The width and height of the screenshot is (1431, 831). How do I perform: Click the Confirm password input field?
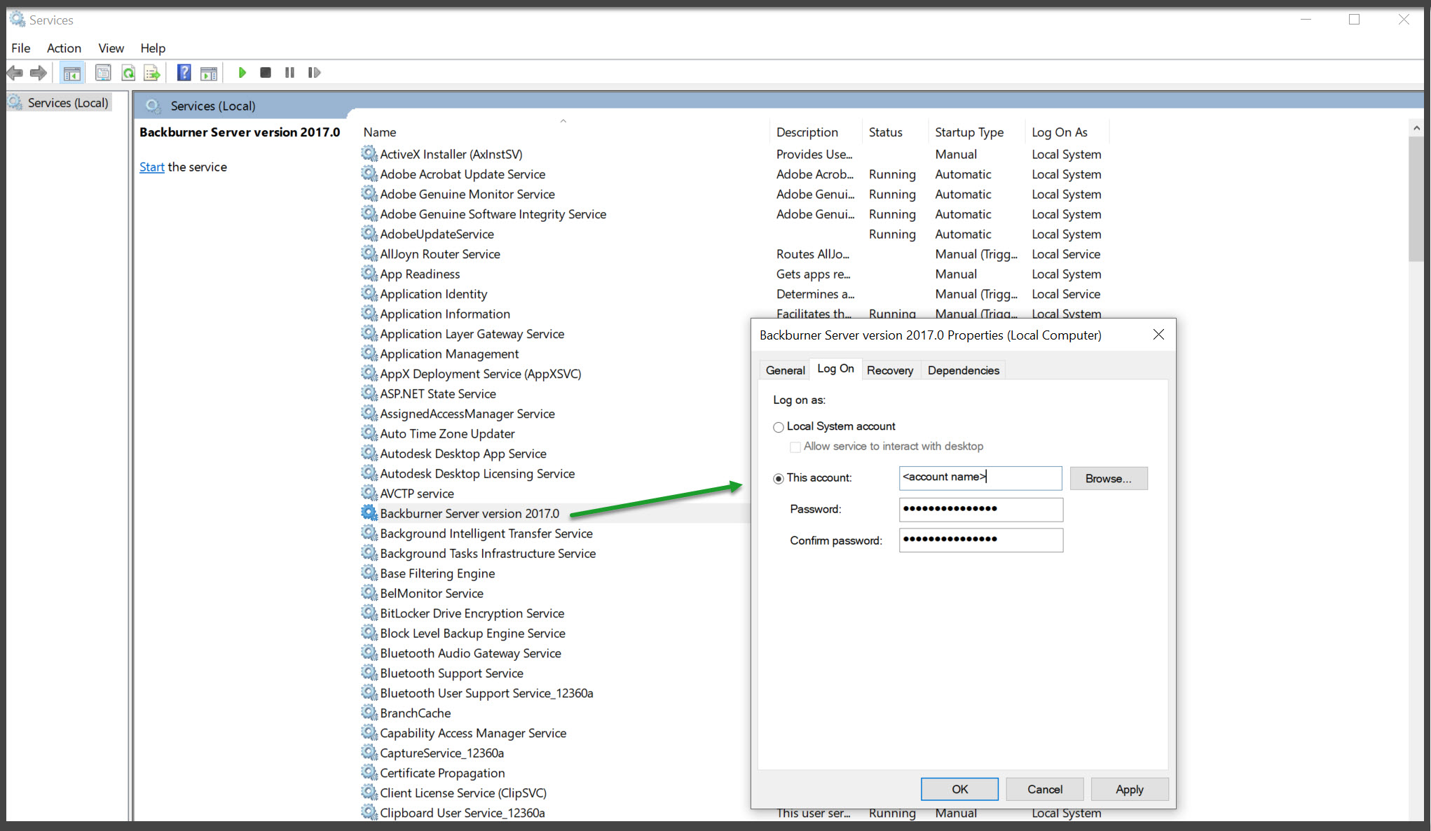(x=981, y=540)
